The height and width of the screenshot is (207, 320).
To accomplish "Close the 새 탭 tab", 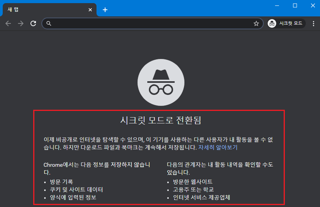I will (x=90, y=10).
